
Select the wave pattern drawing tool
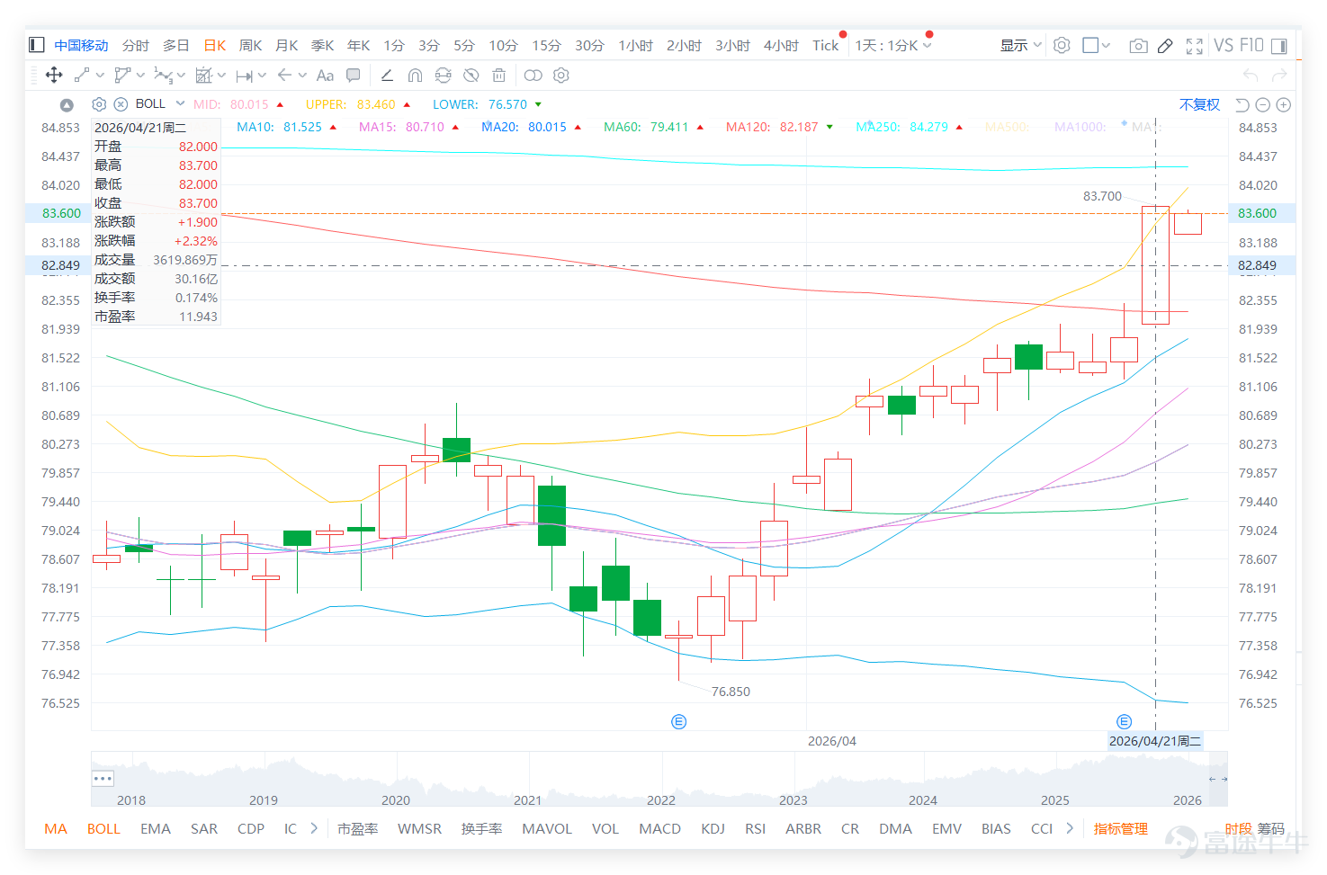pos(163,75)
